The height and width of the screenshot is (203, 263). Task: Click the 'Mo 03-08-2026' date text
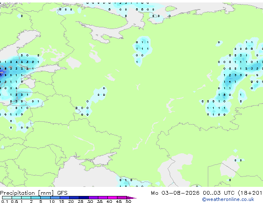tap(175, 193)
